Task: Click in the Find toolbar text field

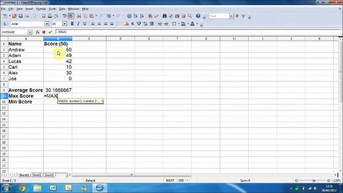Action: click(x=219, y=16)
